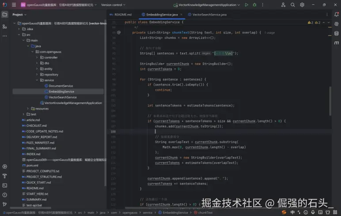This screenshot has height=216, width=341.
Task: Open editor tabs options menu
Action: pos(327,15)
